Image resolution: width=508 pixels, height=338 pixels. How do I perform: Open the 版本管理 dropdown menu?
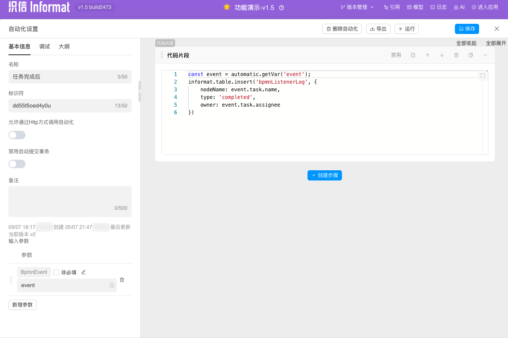tap(357, 7)
